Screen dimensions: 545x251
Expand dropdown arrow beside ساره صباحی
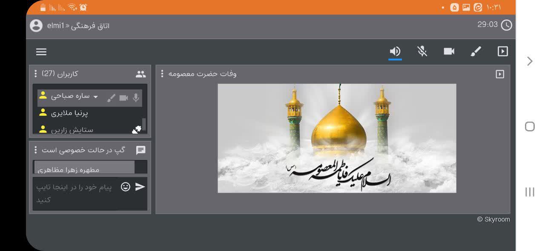pyautogui.click(x=96, y=97)
